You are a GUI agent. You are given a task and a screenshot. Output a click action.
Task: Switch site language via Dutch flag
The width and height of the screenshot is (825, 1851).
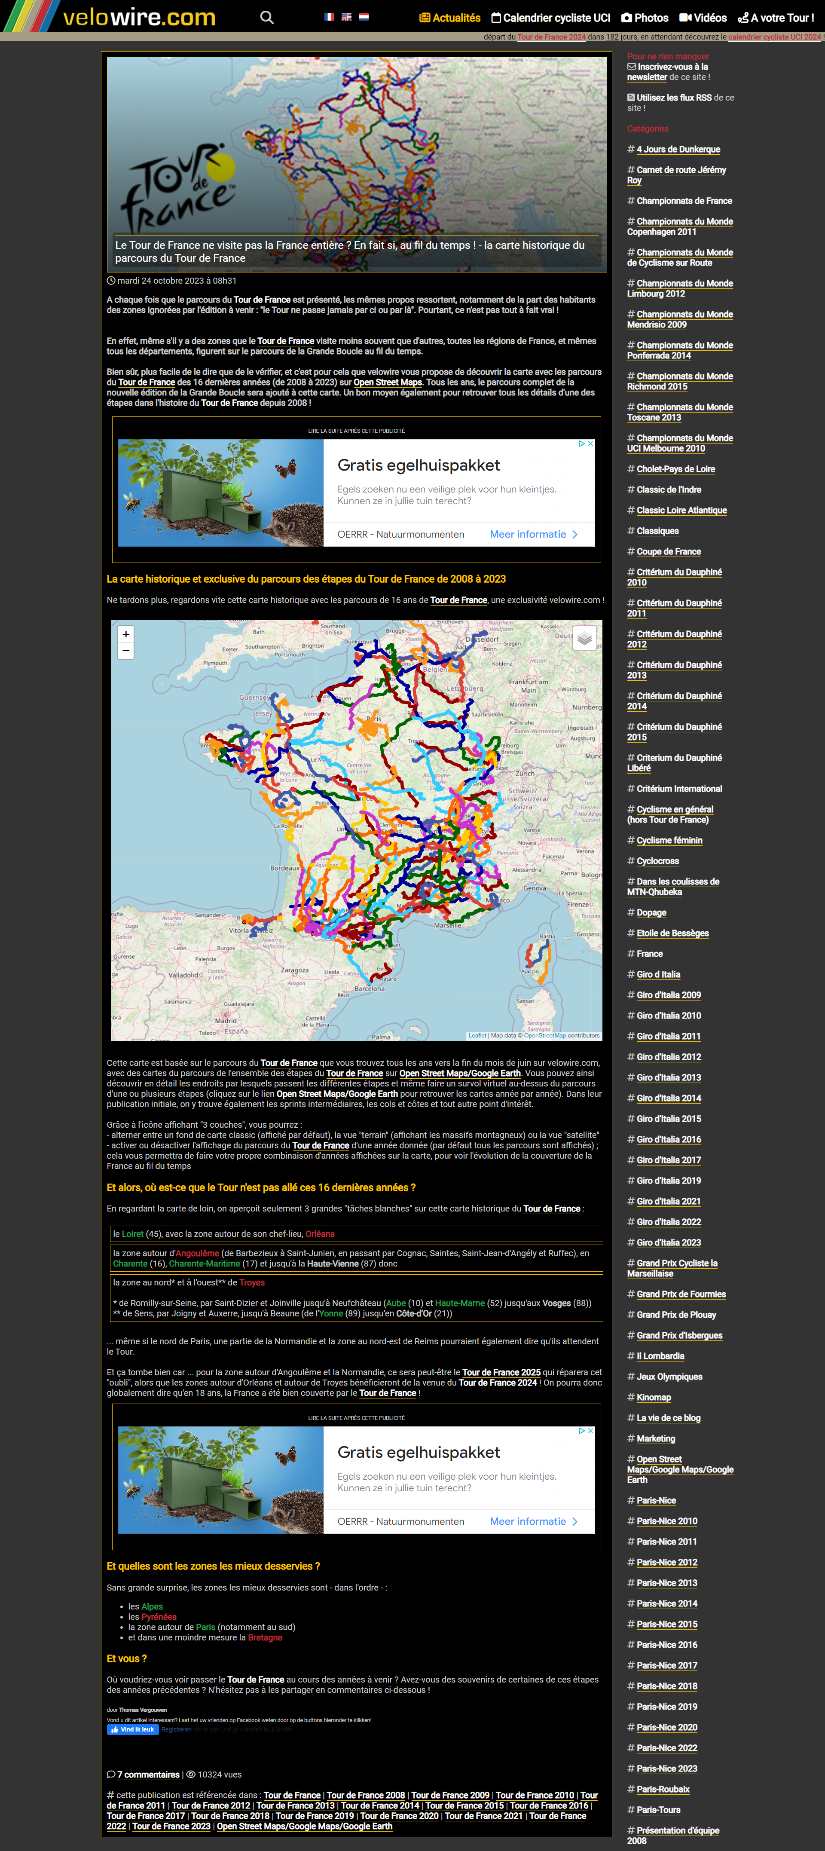point(364,16)
